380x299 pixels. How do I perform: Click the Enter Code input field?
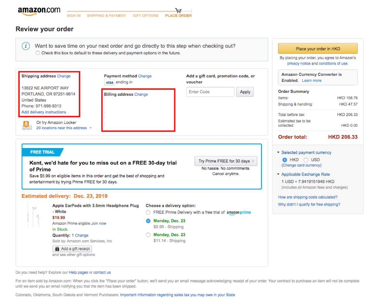coord(210,92)
